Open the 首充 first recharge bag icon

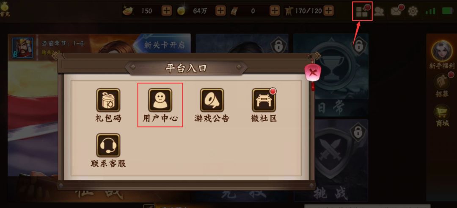tap(5, 9)
